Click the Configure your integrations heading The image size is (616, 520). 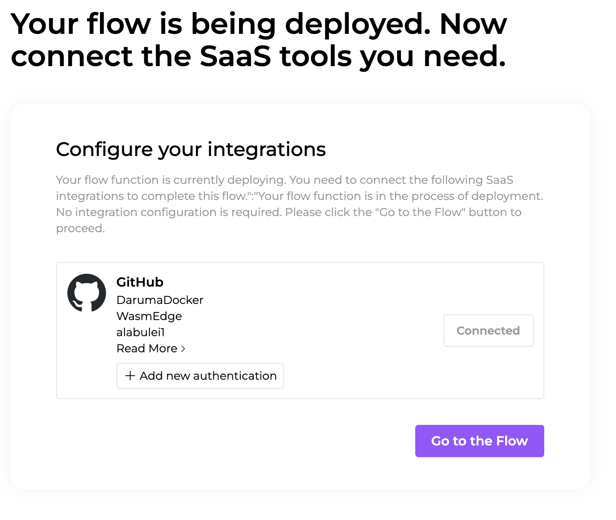click(x=191, y=150)
